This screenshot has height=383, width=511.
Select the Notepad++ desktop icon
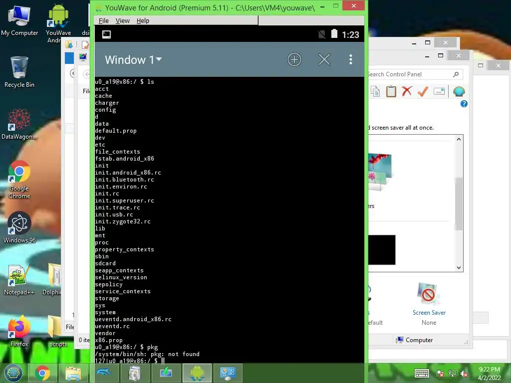point(19,280)
